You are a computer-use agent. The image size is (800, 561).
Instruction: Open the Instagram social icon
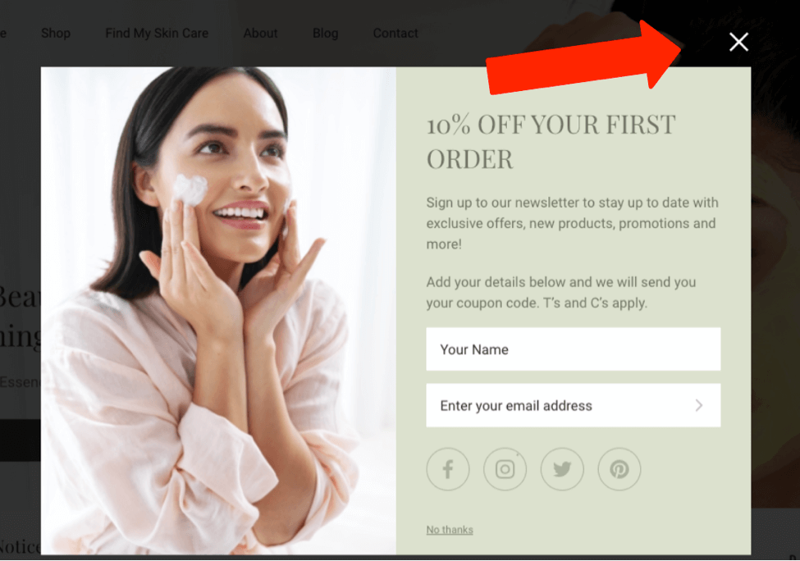click(x=505, y=469)
